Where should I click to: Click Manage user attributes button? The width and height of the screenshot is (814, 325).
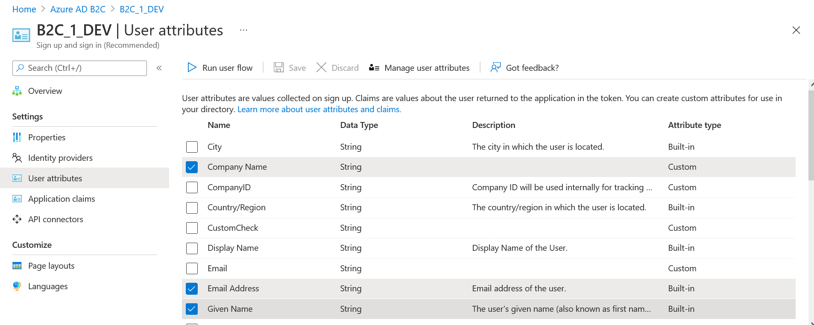point(419,68)
